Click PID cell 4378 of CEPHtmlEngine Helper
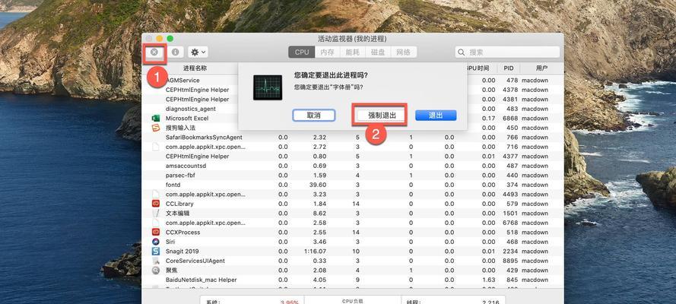This screenshot has height=304, width=676. click(x=510, y=90)
